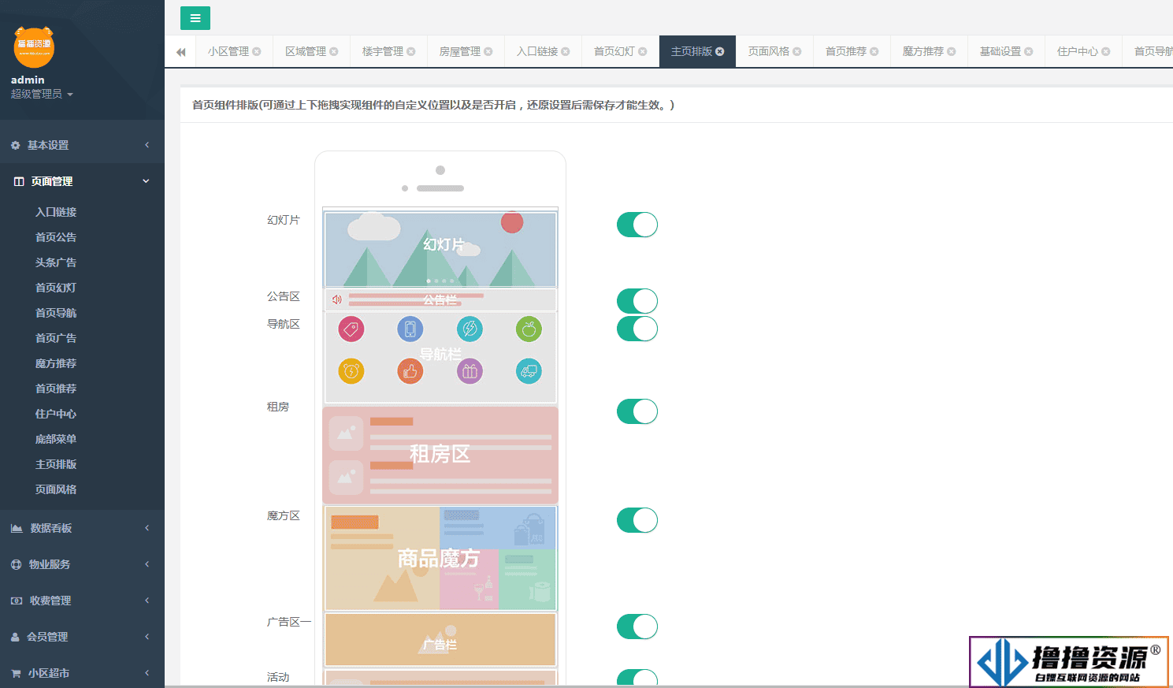Click the tabs scroll-left double arrow
The width and height of the screenshot is (1173, 688).
tap(181, 52)
